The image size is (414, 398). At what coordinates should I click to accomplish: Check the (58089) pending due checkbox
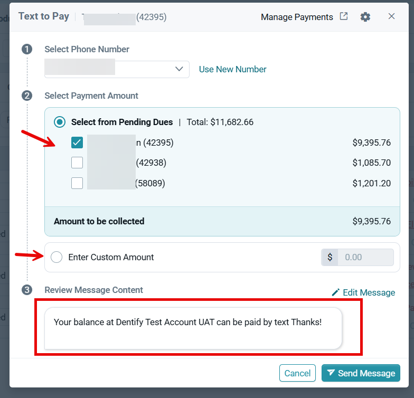(77, 183)
